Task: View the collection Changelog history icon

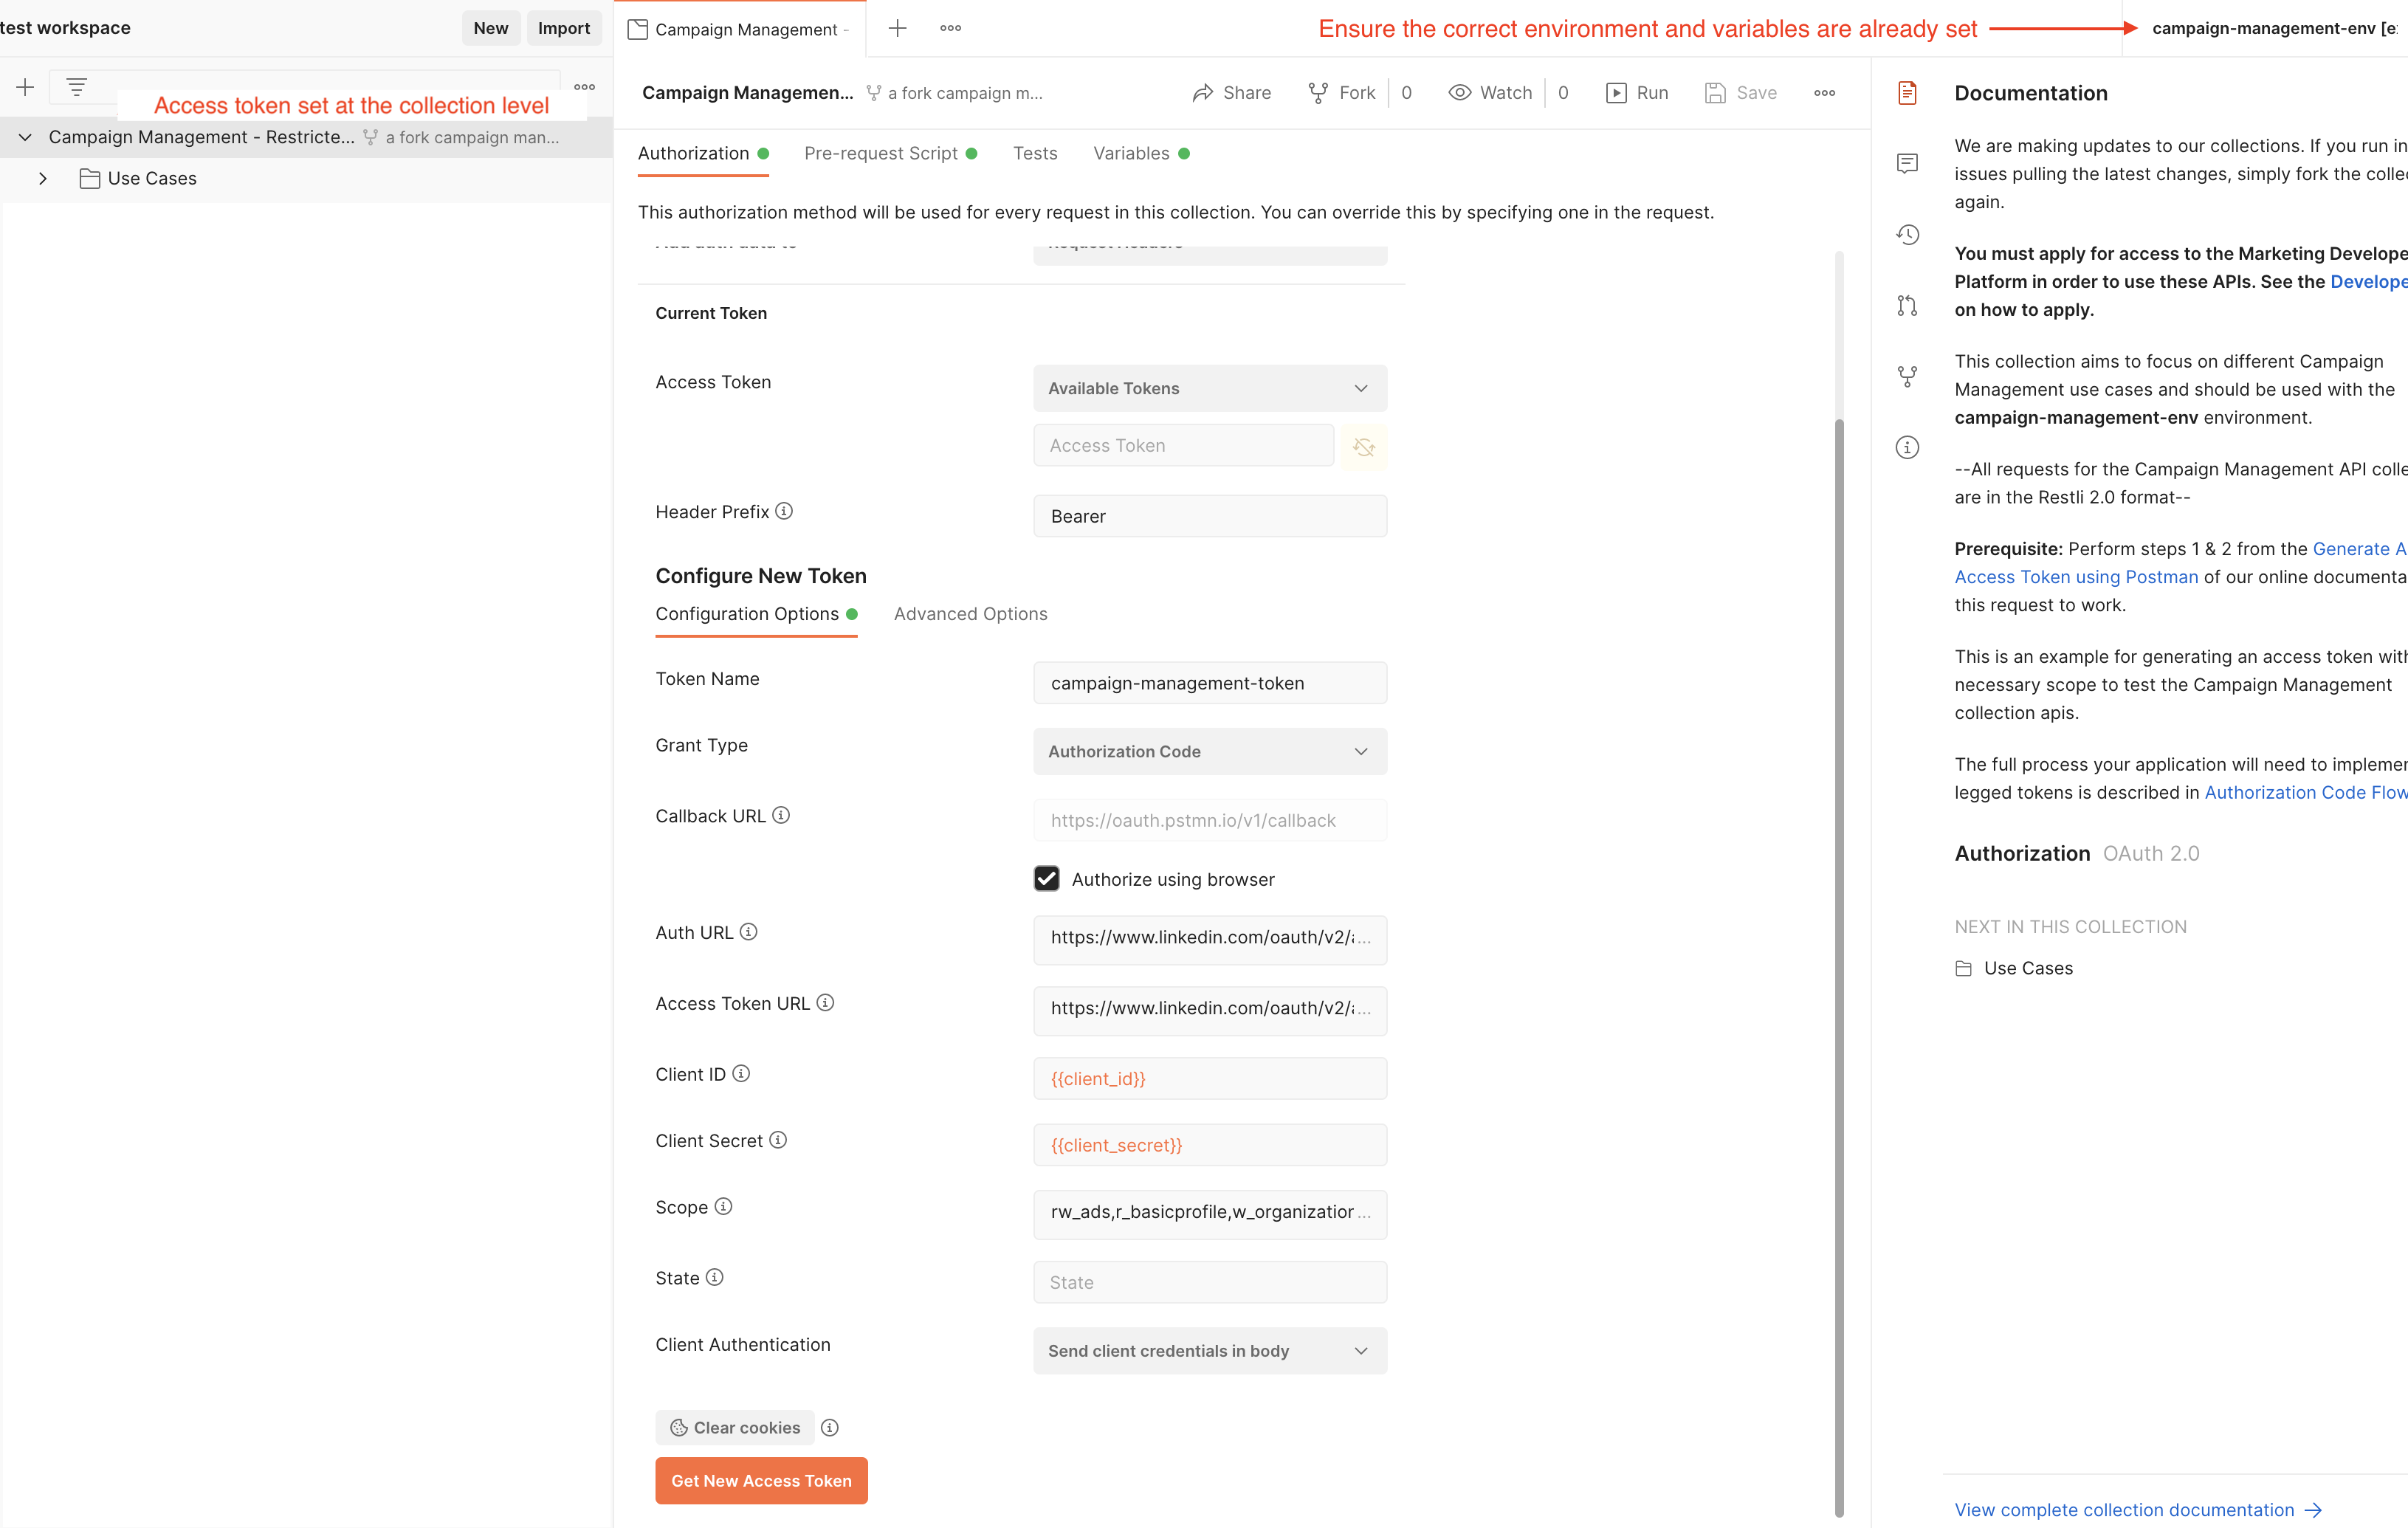Action: 1907,234
